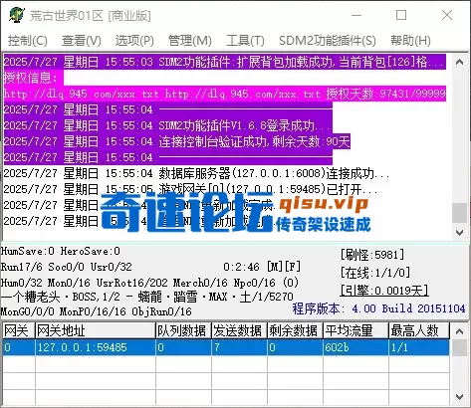Viewport: 471px width, 408px height.
Task: Open the 工具(T) menu
Action: click(x=245, y=41)
